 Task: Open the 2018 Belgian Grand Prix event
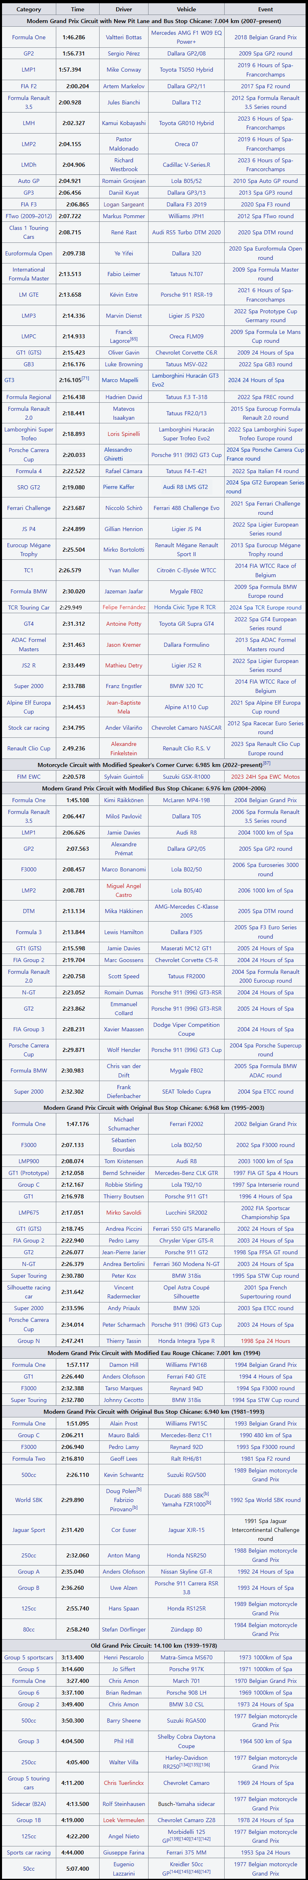click(266, 37)
